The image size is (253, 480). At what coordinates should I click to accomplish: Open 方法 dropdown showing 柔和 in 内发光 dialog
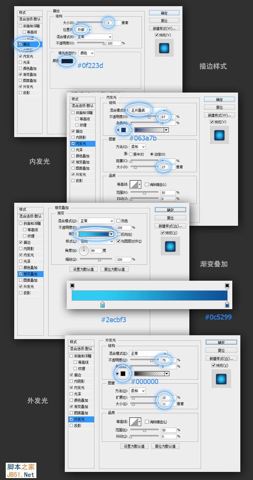pyautogui.click(x=138, y=147)
